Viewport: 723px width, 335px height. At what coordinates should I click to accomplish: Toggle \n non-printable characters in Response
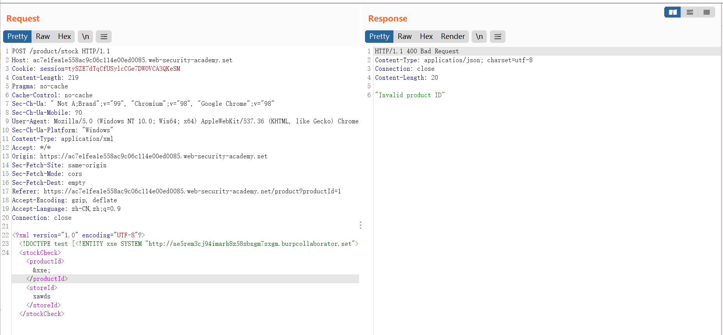click(479, 37)
